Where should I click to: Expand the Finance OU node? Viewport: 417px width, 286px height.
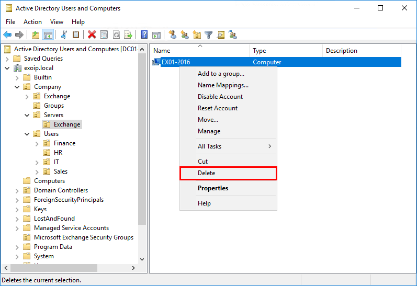coord(37,144)
